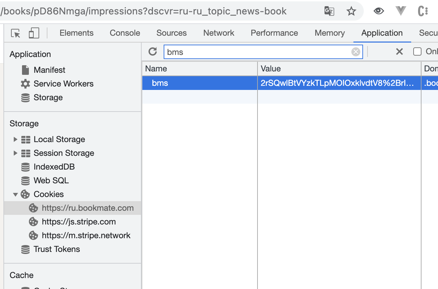The width and height of the screenshot is (438, 289).
Task: Click the inspect element picker icon
Action: [x=15, y=33]
